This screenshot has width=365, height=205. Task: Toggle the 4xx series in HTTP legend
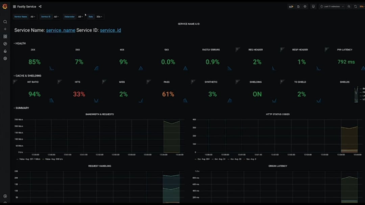[x=235, y=159]
